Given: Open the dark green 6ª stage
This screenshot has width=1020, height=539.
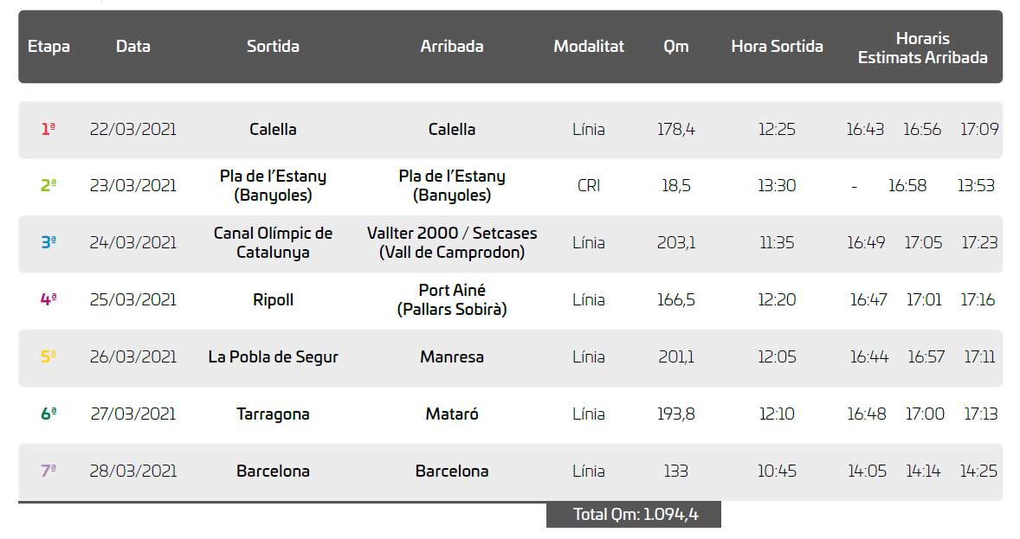Looking at the screenshot, I should tap(48, 414).
